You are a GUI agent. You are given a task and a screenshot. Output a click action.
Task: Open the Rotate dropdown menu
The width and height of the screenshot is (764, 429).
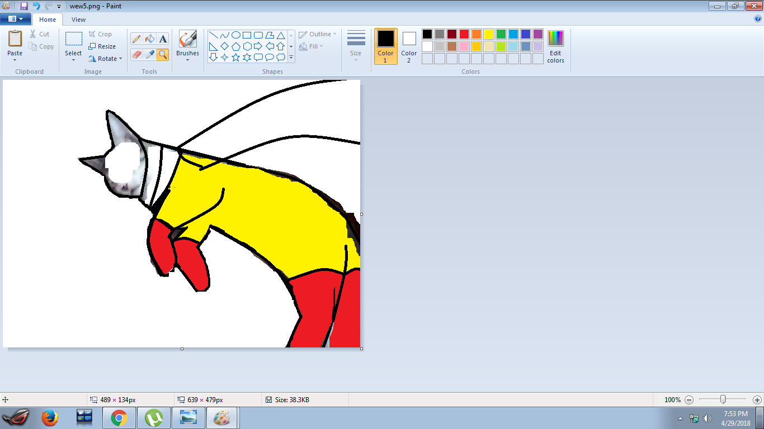click(105, 59)
